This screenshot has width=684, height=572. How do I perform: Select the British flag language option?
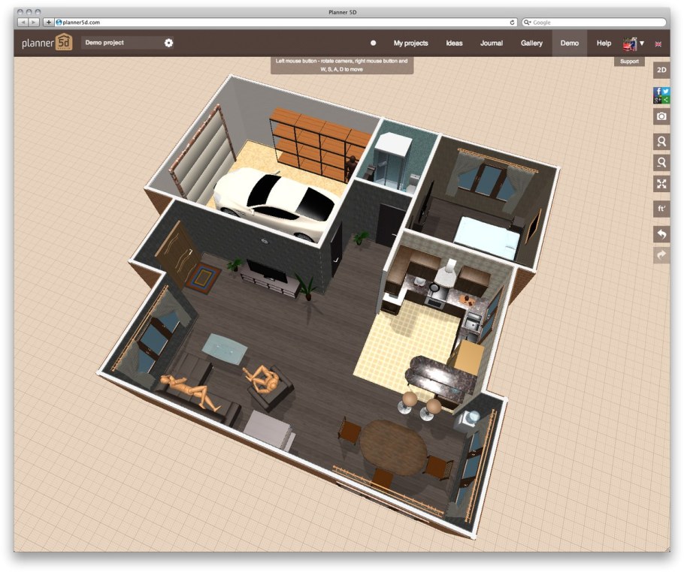[x=658, y=44]
